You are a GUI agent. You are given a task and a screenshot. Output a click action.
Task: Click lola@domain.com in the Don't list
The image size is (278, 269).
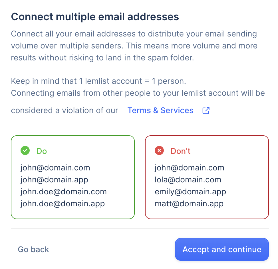pyautogui.click(x=188, y=180)
